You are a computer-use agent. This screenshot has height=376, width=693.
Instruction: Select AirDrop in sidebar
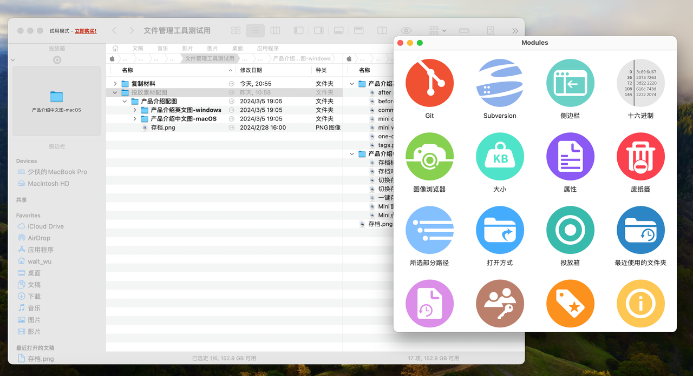coord(39,238)
